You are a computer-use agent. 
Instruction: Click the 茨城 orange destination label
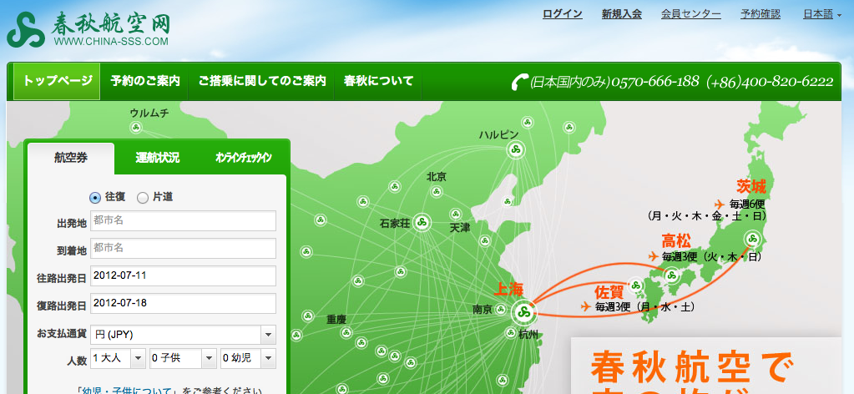[751, 187]
